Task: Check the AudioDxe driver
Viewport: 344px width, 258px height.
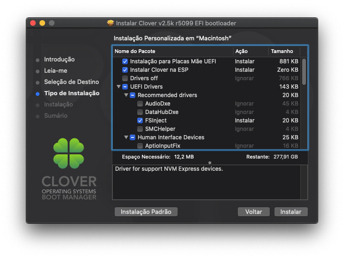Action: click(140, 104)
